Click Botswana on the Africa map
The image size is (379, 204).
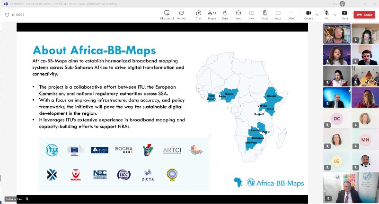click(x=252, y=144)
